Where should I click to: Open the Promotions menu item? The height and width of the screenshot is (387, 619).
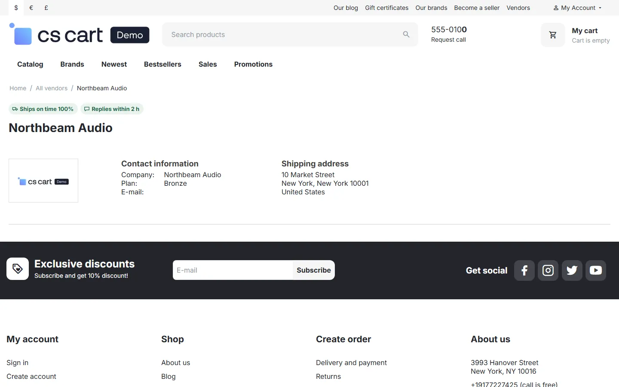click(253, 64)
